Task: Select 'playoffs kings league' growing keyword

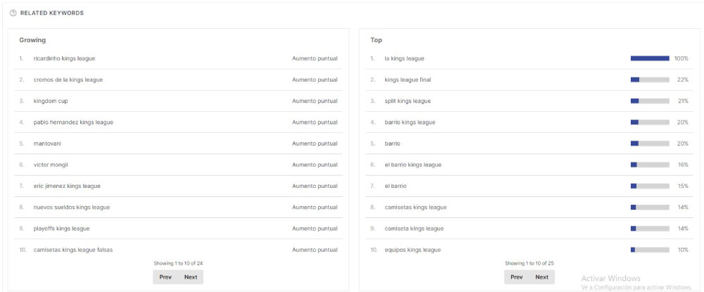Action: click(x=61, y=229)
